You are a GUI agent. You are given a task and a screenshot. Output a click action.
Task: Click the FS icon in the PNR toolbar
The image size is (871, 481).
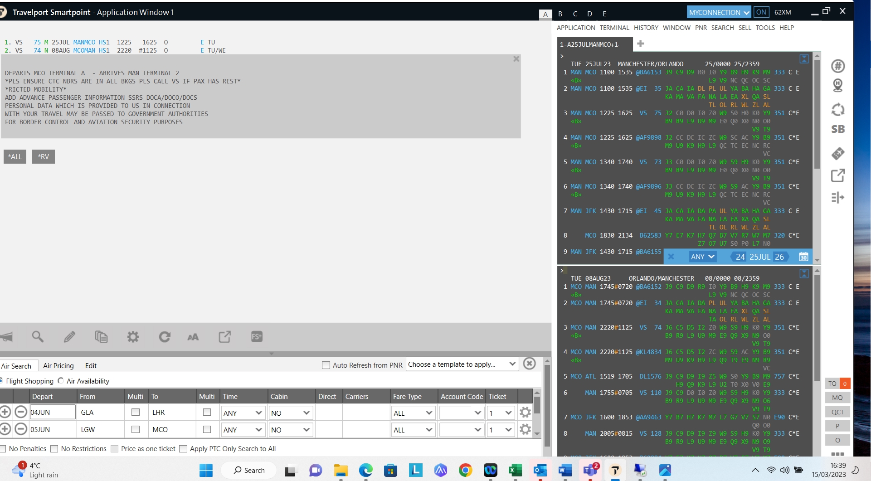[x=257, y=337]
